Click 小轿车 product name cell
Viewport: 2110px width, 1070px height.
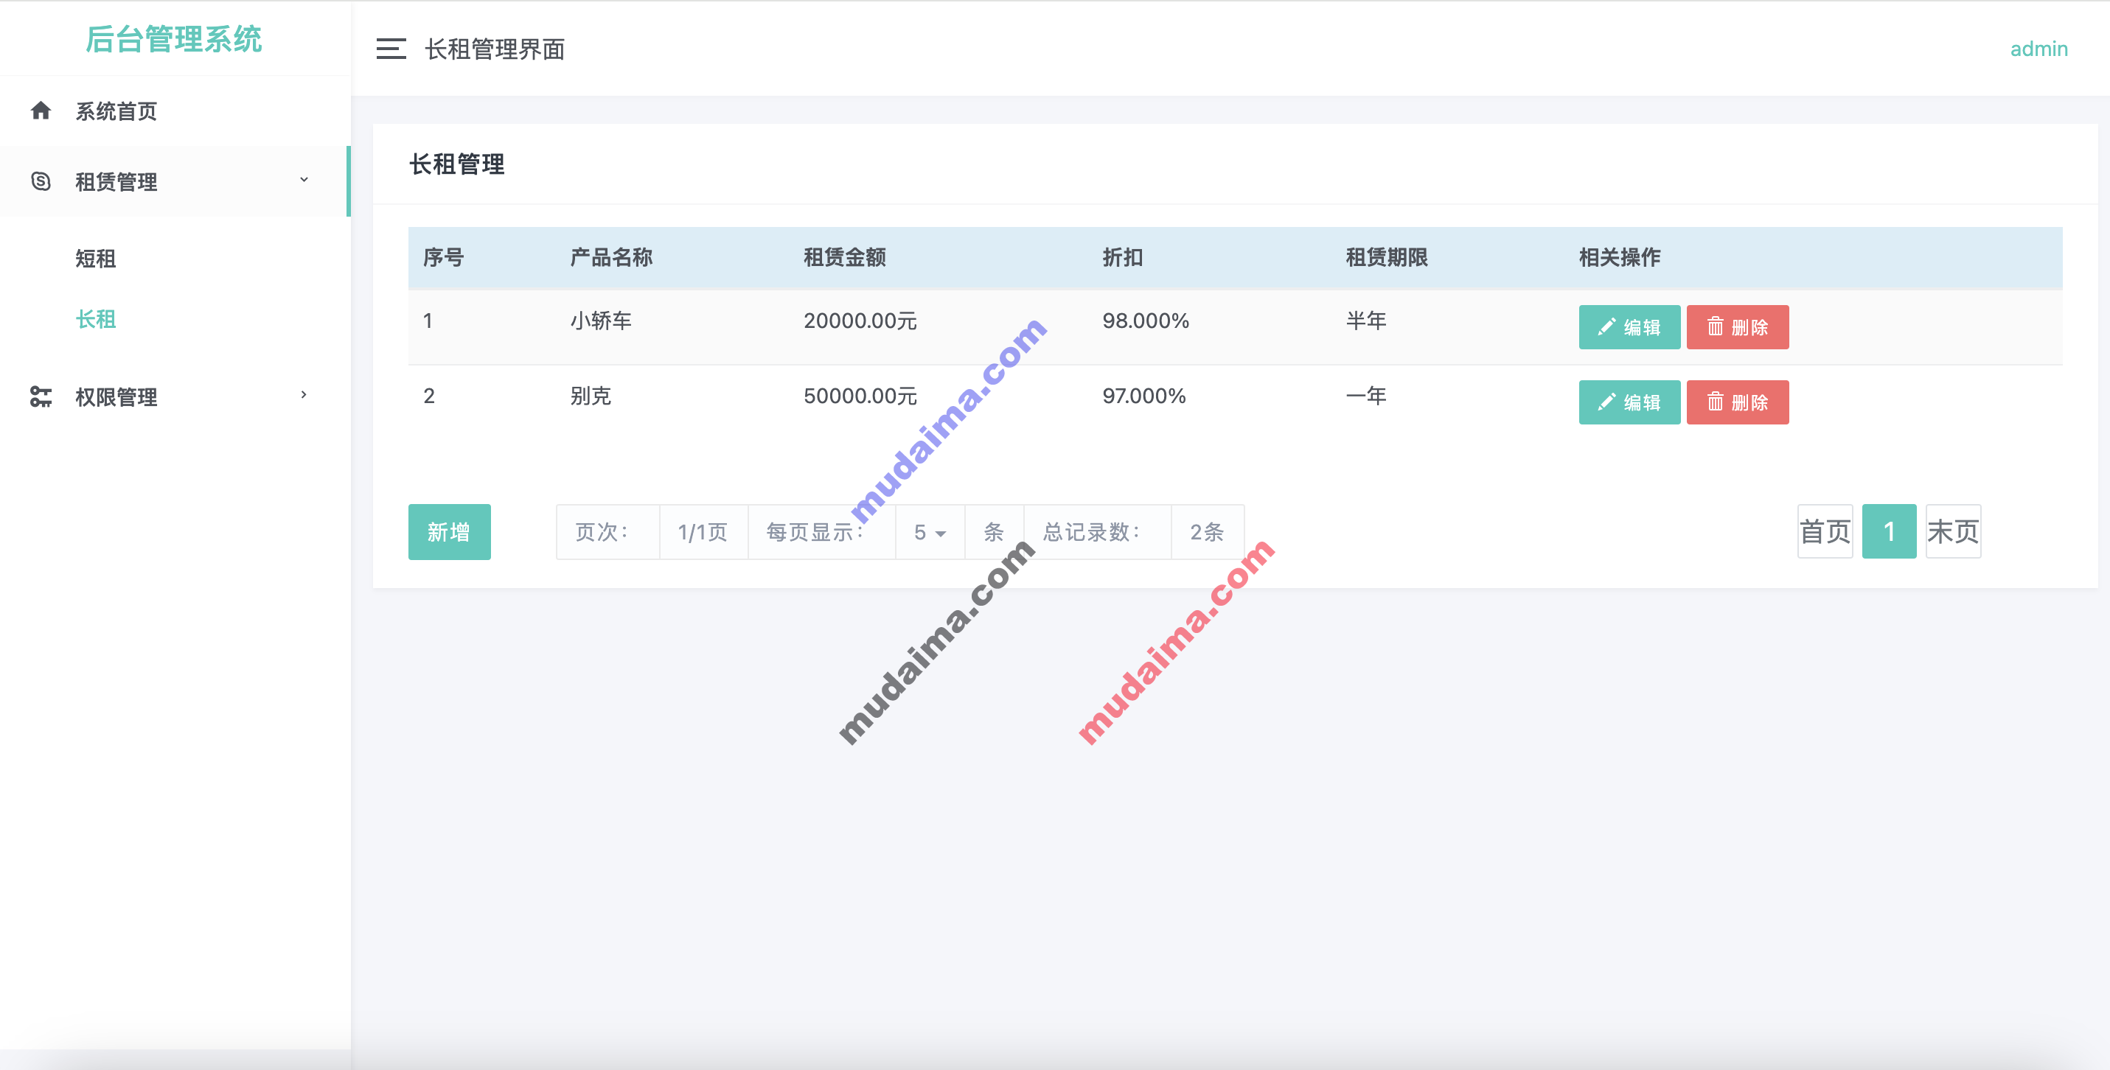tap(601, 321)
